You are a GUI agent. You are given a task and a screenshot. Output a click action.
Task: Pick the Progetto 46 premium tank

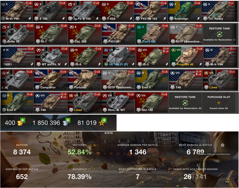tap(186, 57)
